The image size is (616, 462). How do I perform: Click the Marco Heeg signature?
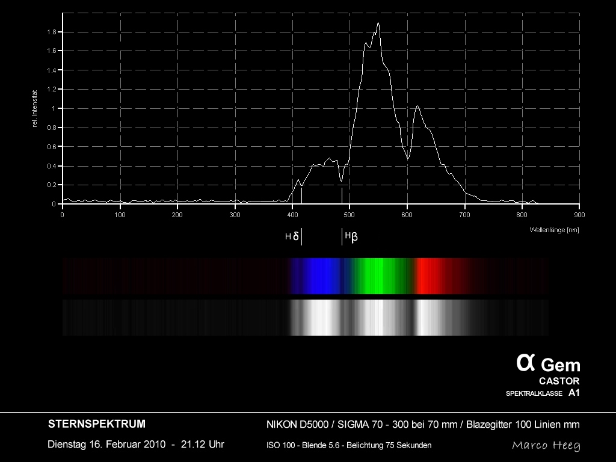[x=546, y=445]
